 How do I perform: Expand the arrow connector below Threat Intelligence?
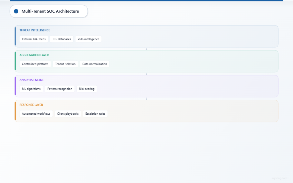[x=146, y=49]
